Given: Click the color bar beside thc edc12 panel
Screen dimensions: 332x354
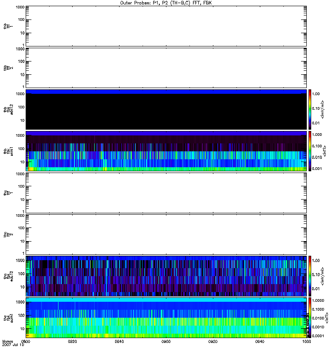Looking at the screenshot, I should [311, 276].
